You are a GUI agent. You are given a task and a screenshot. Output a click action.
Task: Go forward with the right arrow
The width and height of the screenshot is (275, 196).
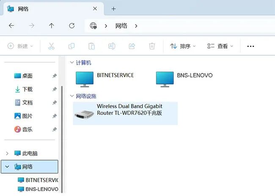(31, 26)
